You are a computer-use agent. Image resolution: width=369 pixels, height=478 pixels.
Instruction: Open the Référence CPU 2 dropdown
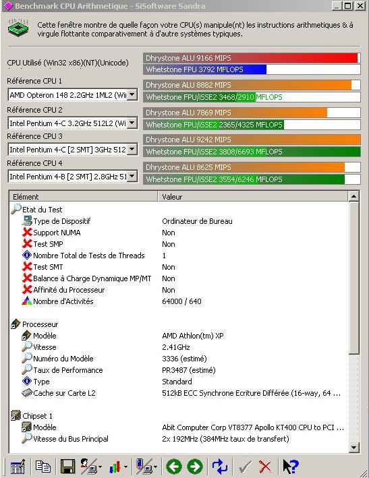pyautogui.click(x=132, y=123)
